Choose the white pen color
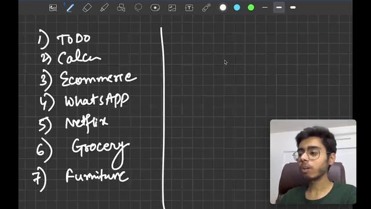371x209 pixels. coord(223,8)
